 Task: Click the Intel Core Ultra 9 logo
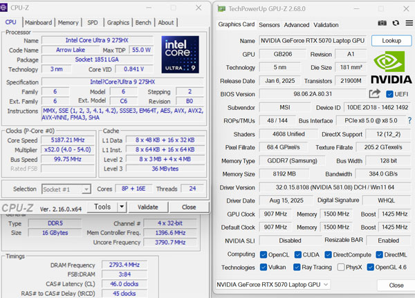tap(181, 55)
